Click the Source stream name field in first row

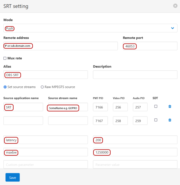pyautogui.click(x=68, y=107)
